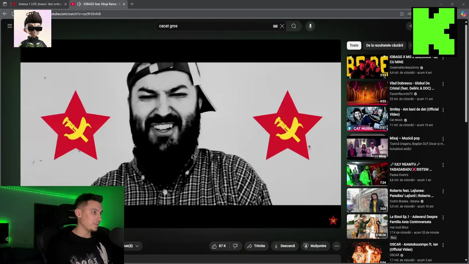Start voice search with microphone icon
Viewport: 469px width, 264px height.
click(x=310, y=26)
